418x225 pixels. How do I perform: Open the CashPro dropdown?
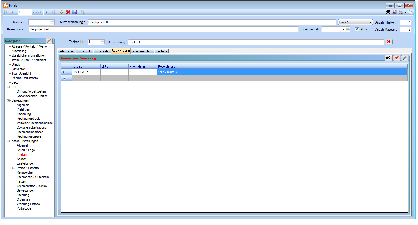370,22
